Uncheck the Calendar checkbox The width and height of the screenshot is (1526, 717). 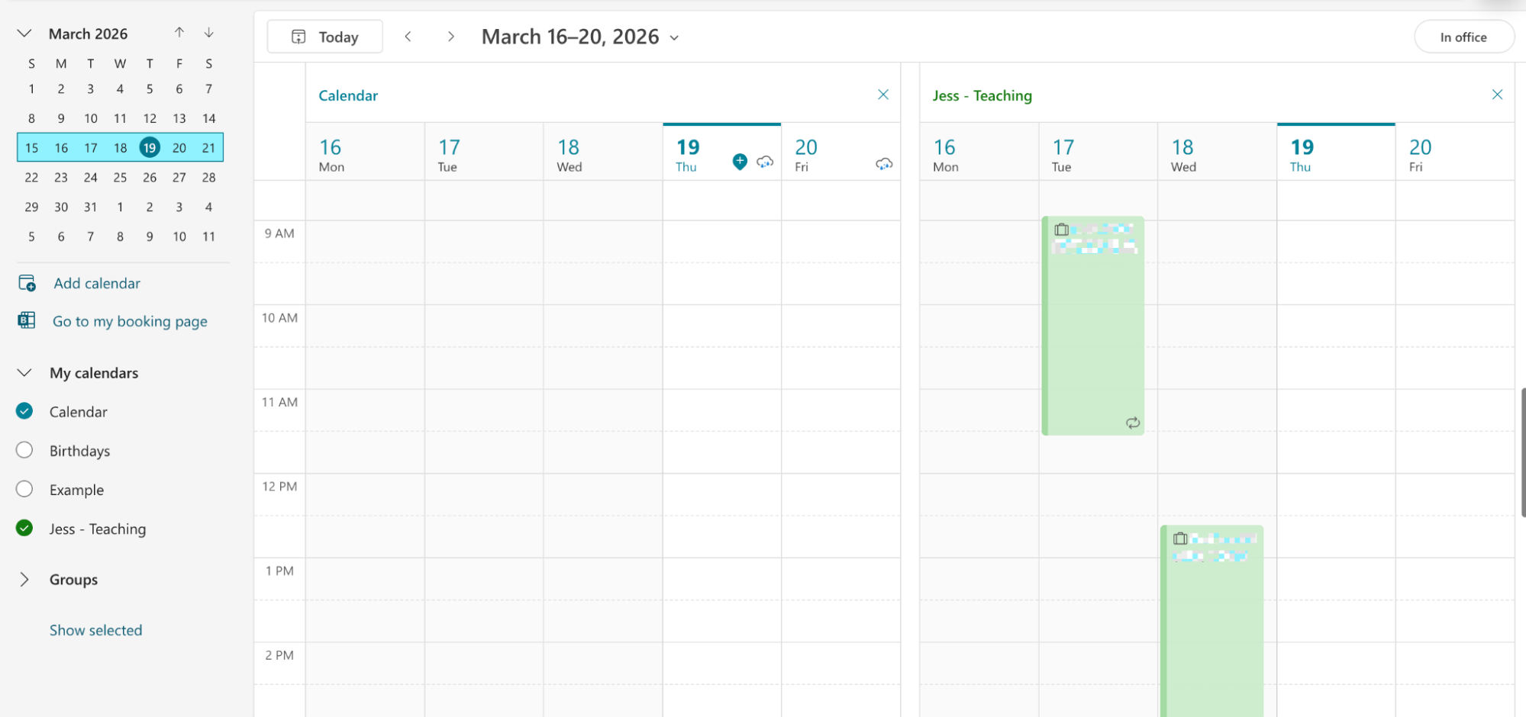(x=24, y=411)
